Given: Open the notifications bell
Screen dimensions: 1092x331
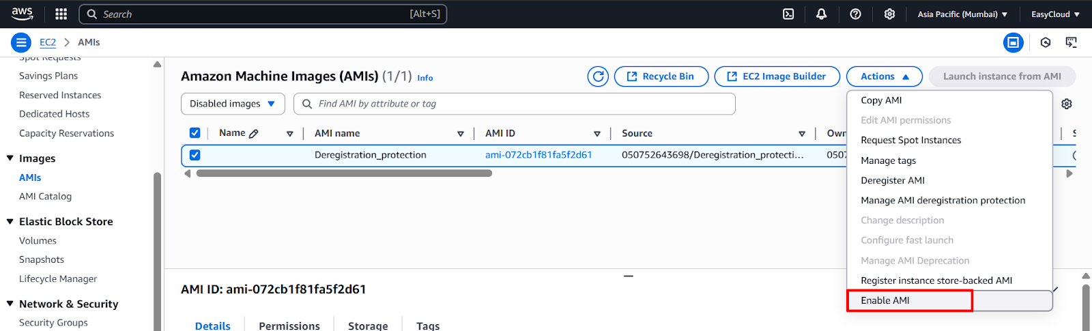Looking at the screenshot, I should [x=822, y=14].
